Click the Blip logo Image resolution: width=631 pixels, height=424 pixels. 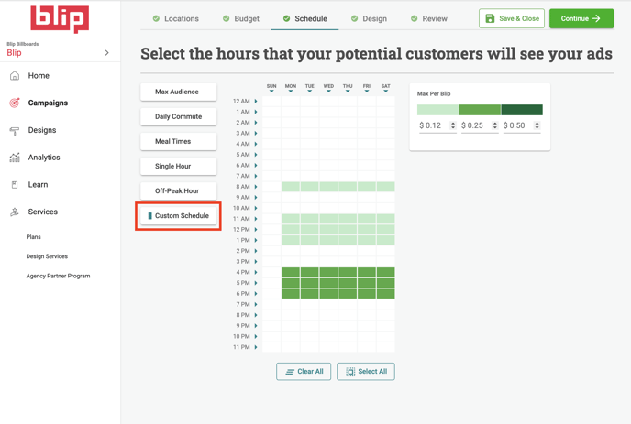(60, 19)
